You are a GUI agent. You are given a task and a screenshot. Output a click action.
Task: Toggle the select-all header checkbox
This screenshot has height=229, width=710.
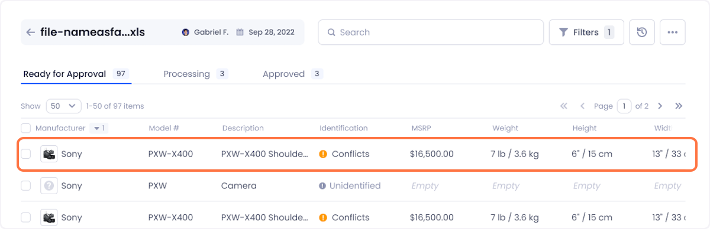[25, 128]
